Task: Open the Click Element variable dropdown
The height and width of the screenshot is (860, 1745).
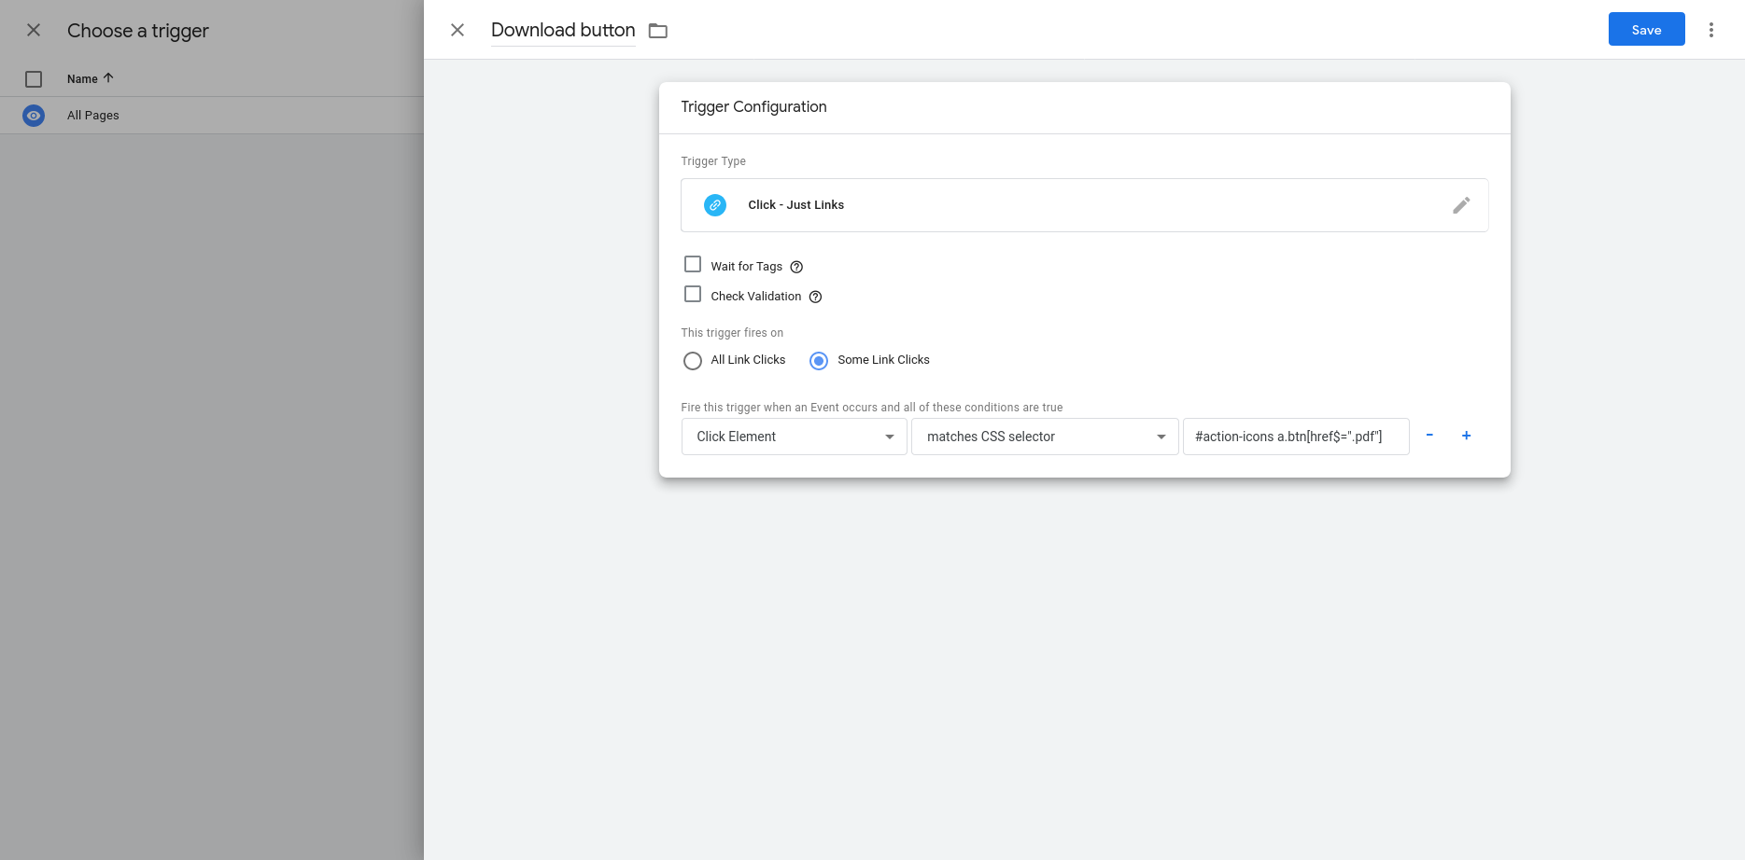Action: click(794, 437)
